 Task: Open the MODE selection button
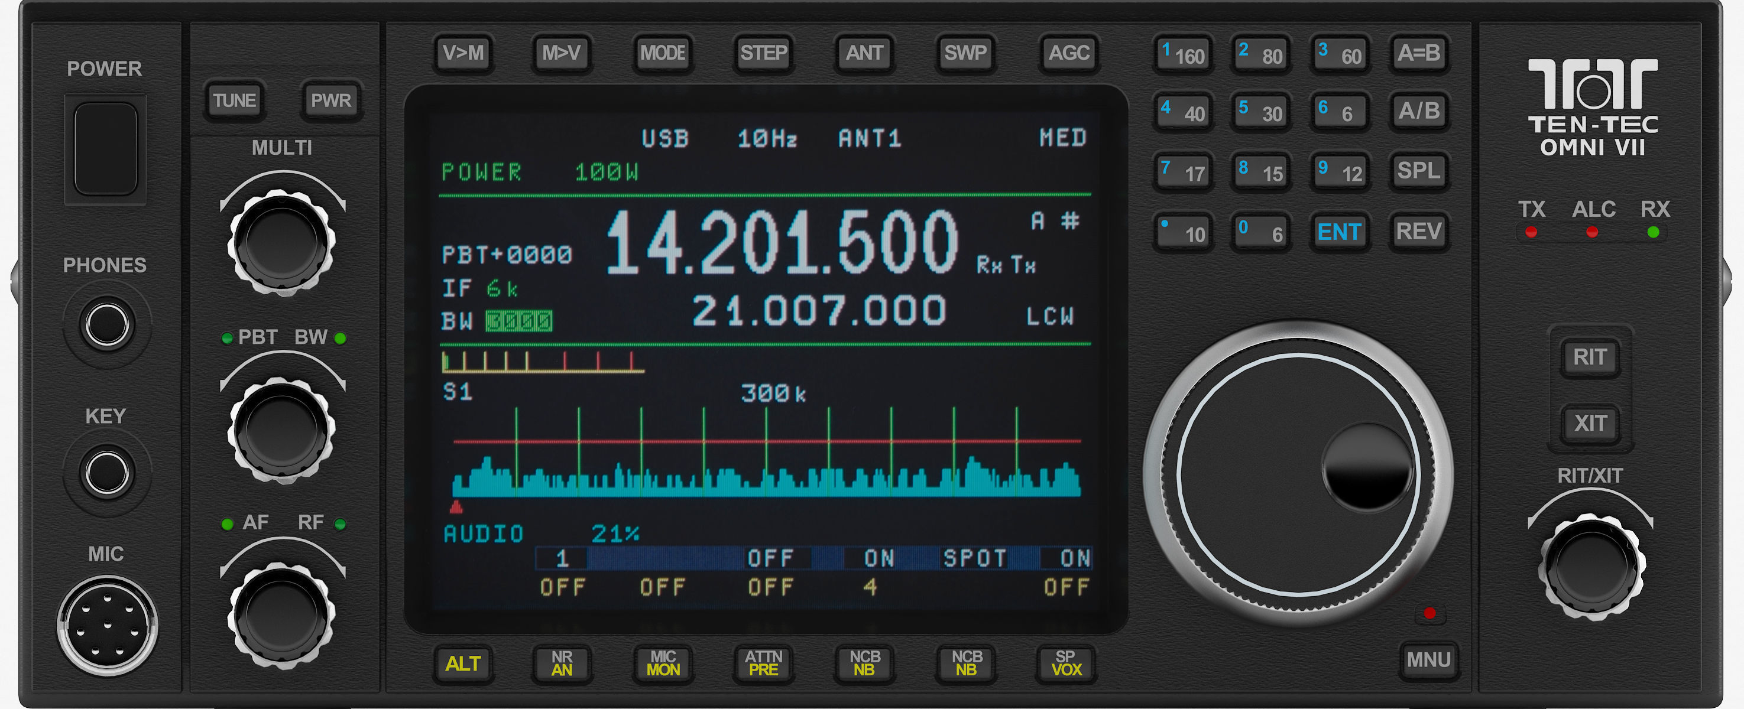pos(663,53)
